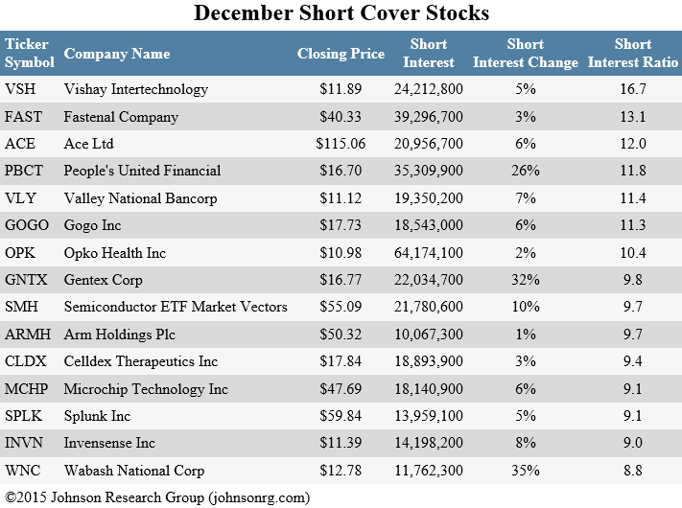
Task: Click Gentex Corp's 32% short interest change
Action: pos(526,280)
